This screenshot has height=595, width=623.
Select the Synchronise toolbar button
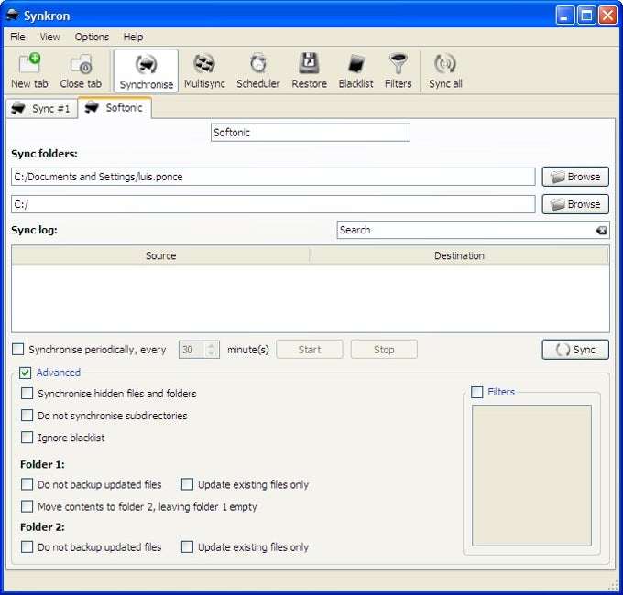pyautogui.click(x=146, y=71)
